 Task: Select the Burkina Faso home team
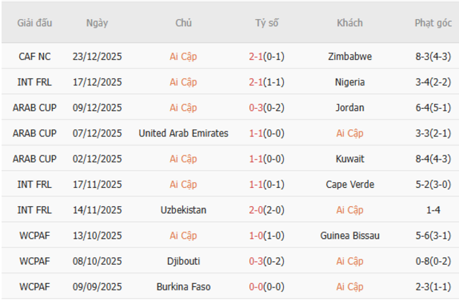pyautogui.click(x=184, y=287)
